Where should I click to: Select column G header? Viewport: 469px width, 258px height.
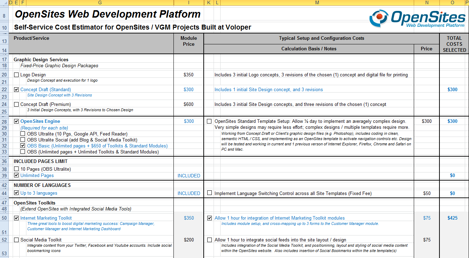[x=100, y=2]
